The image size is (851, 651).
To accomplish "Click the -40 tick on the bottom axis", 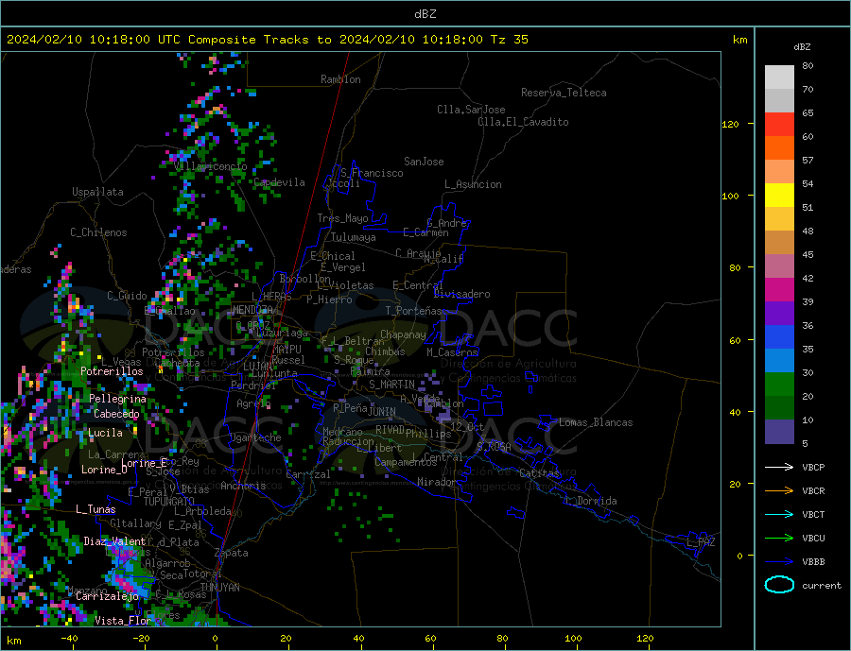I will [x=69, y=639].
